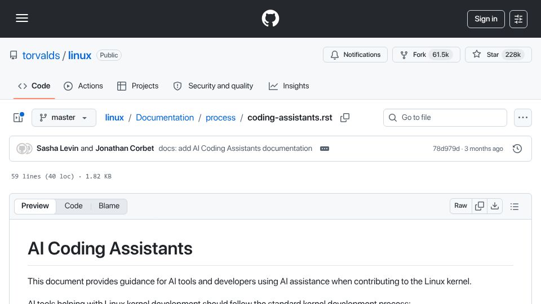Image resolution: width=541 pixels, height=304 pixels.
Task: Expand commit message details ellipsis
Action: click(325, 149)
